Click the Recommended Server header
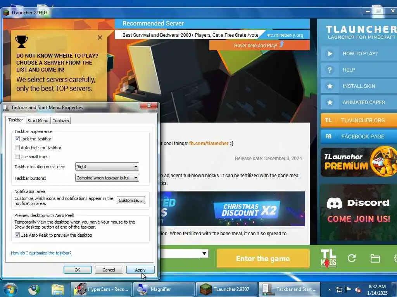Viewport: 397px width, 297px height. (x=153, y=23)
